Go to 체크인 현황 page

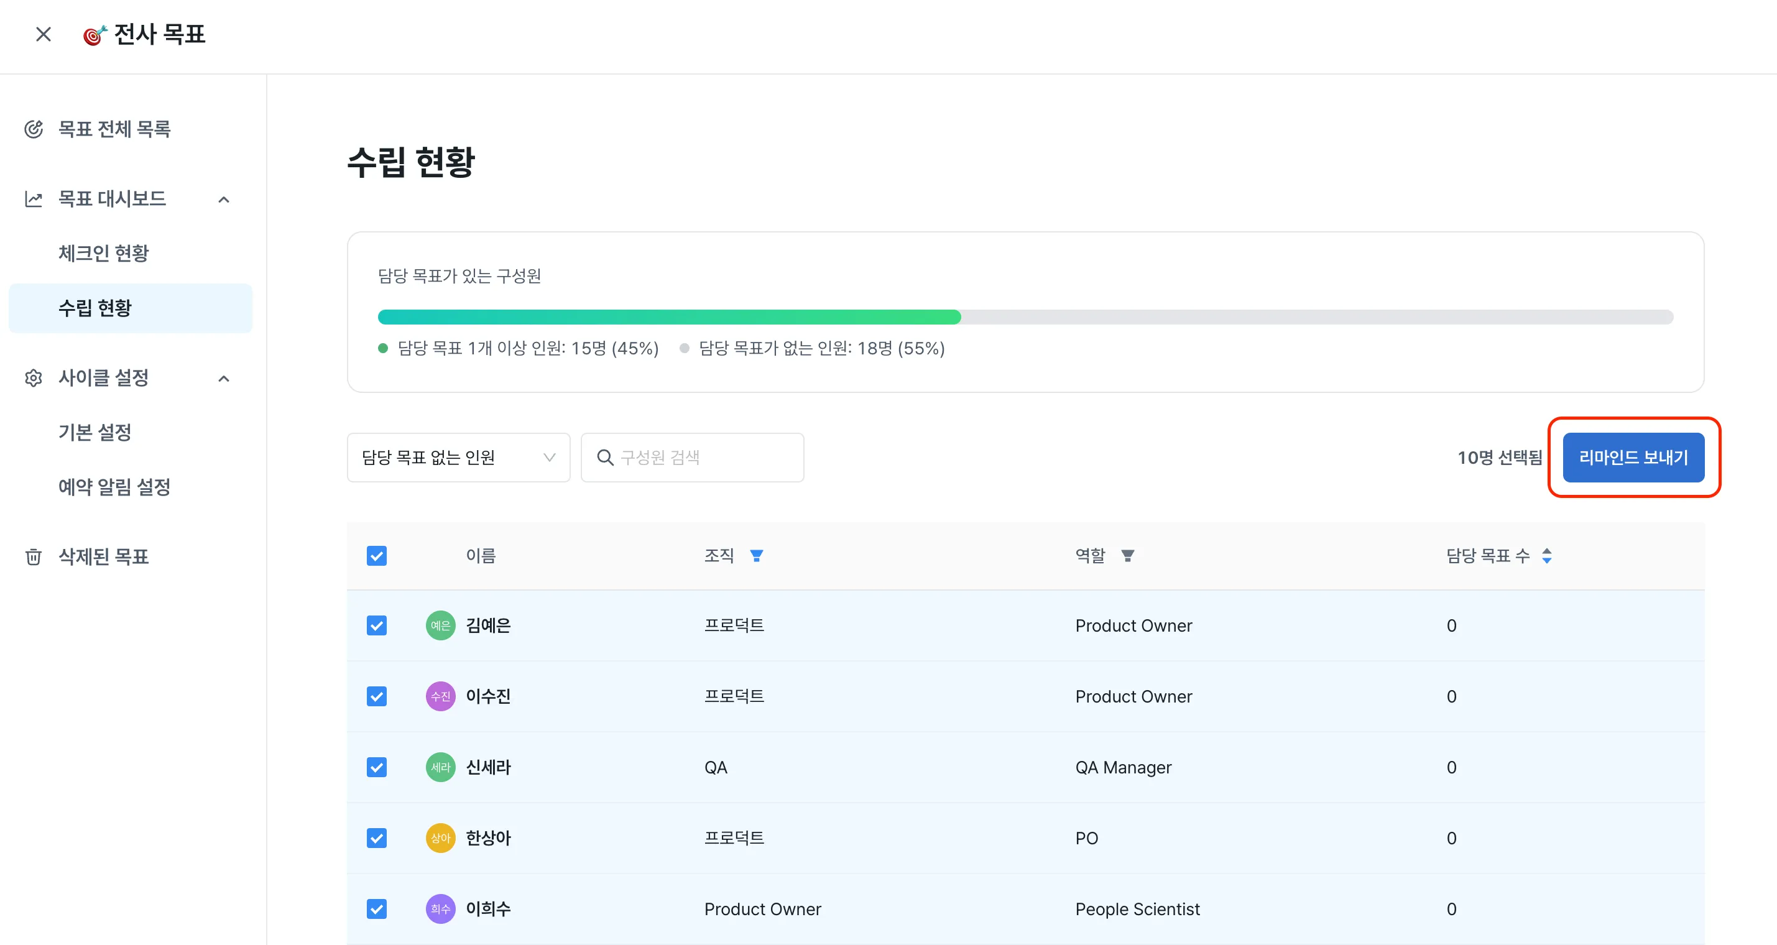pos(103,253)
